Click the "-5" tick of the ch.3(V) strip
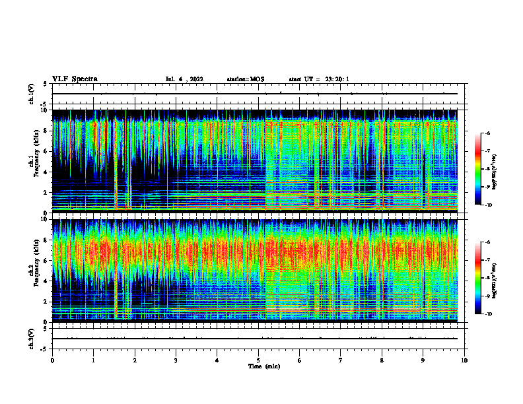 coord(44,349)
